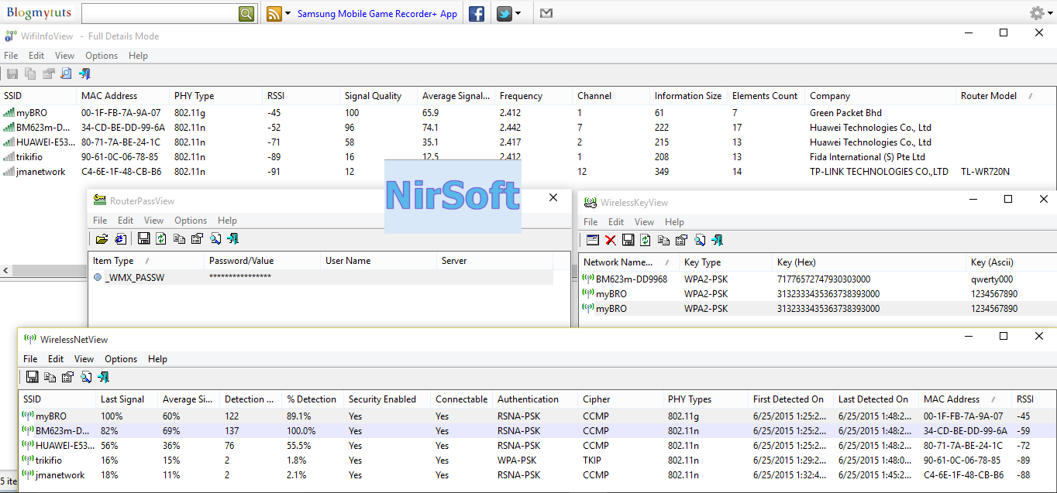Click the Blogmytuts search input field

[160, 13]
